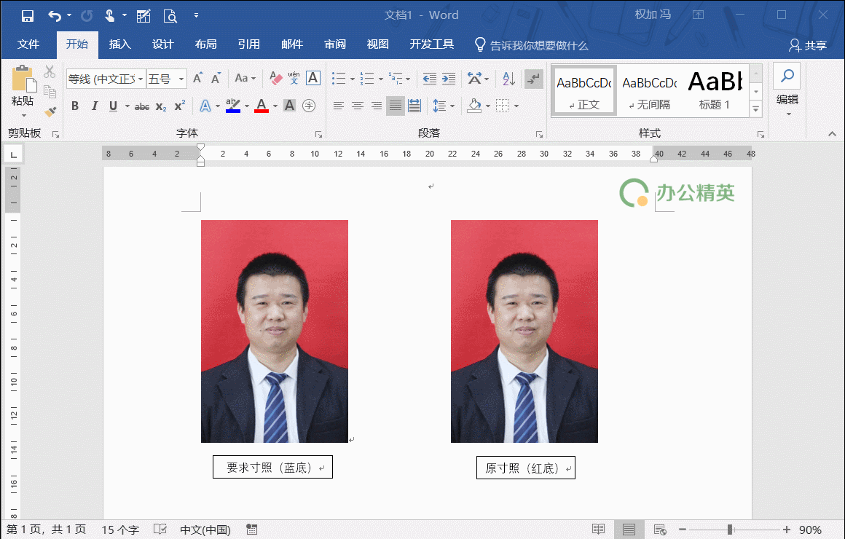This screenshot has width=845, height=539.
Task: Save document using Quick Access toolbar
Action: click(x=28, y=15)
